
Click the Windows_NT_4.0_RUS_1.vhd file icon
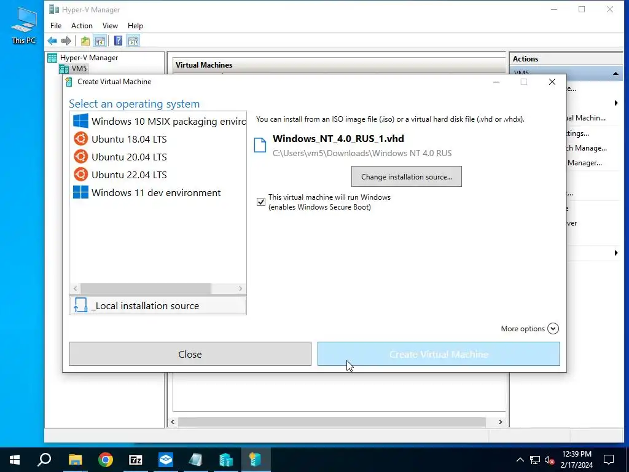tap(260, 145)
